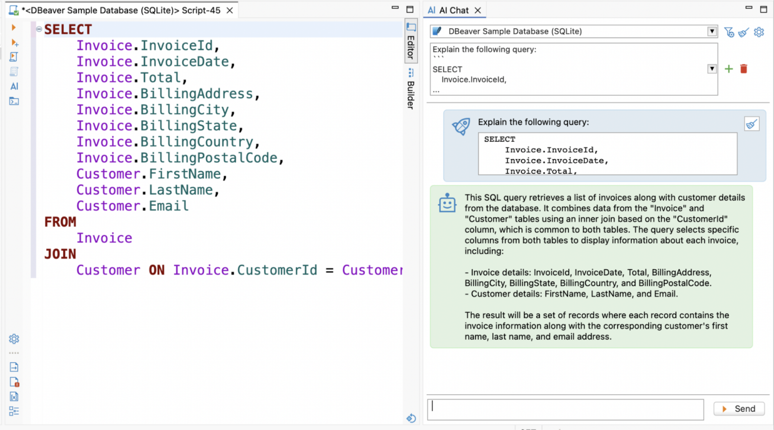Click the broom button beside the prompt message
This screenshot has height=430, width=774.
tap(751, 124)
